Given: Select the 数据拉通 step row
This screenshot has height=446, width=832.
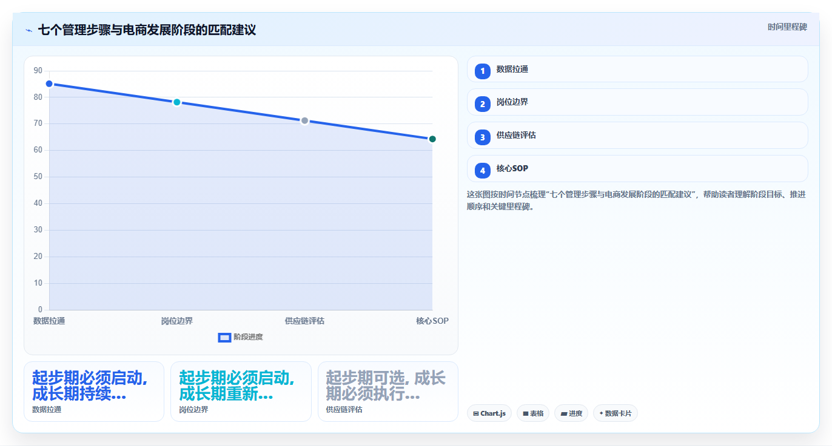Looking at the screenshot, I should tap(637, 69).
